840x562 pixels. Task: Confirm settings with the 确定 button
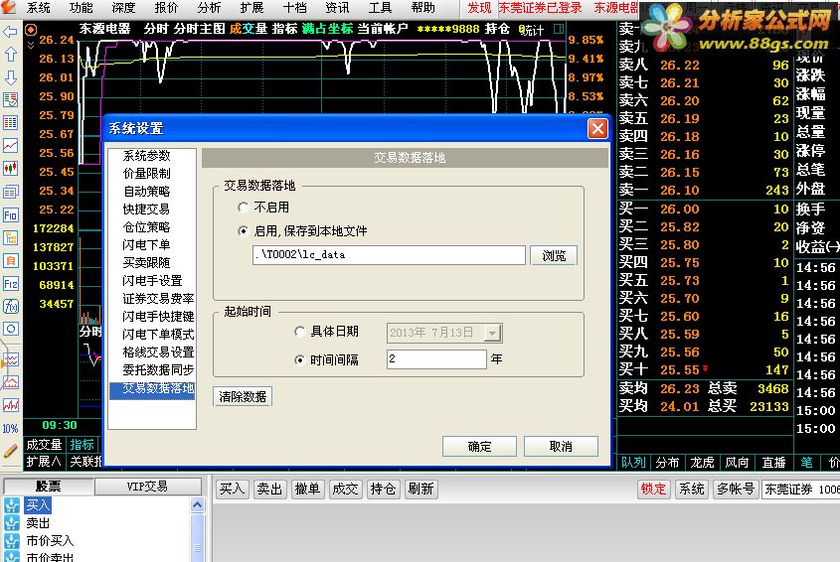tap(479, 447)
